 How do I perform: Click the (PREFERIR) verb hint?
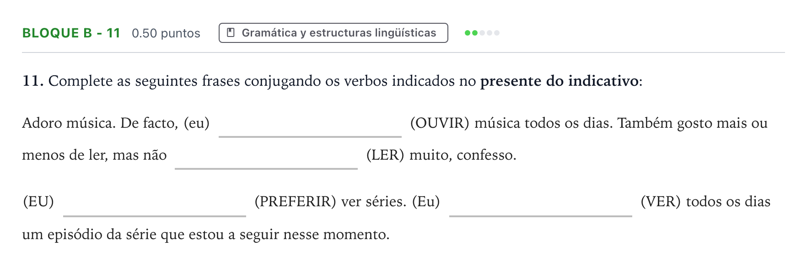(x=295, y=202)
